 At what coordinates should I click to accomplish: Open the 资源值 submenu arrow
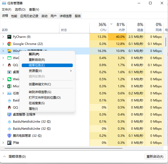pos(71,71)
